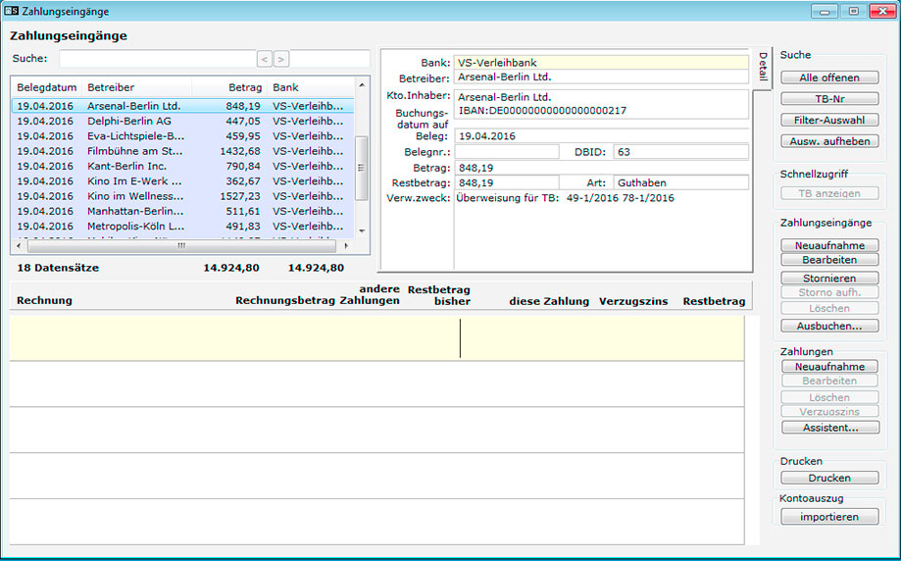
Task: Click the Suche text input field
Action: click(x=155, y=59)
